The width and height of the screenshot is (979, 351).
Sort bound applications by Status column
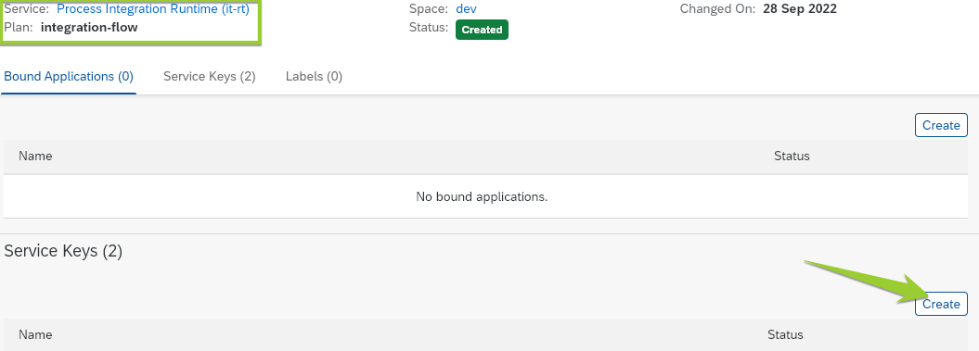tap(792, 156)
